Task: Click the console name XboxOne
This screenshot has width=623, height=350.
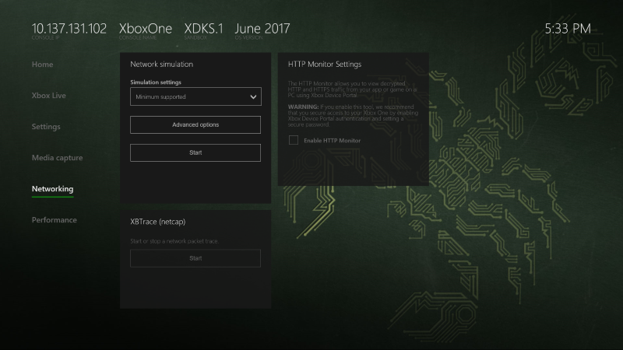Action: [146, 29]
